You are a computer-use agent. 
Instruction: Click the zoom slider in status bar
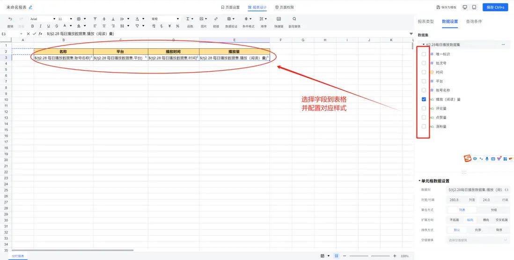coord(369,256)
